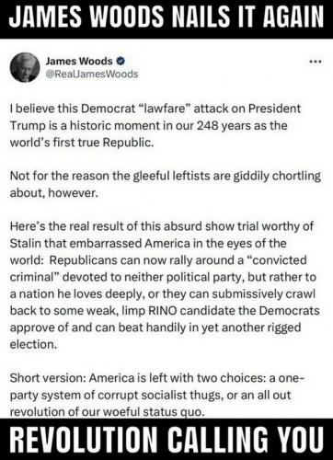Viewport: 333px width, 460px height.
Task: Click the 'woeful status quo.' ending text
Action: [x=154, y=411]
